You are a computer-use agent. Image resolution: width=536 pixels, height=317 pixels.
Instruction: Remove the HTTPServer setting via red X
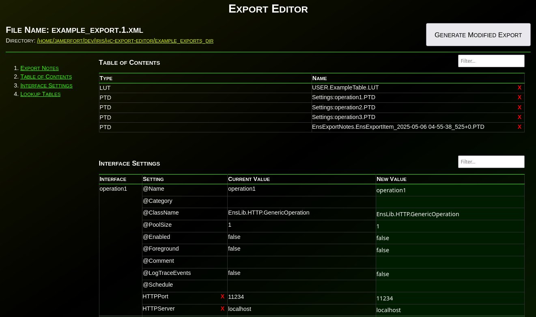[x=222, y=308]
